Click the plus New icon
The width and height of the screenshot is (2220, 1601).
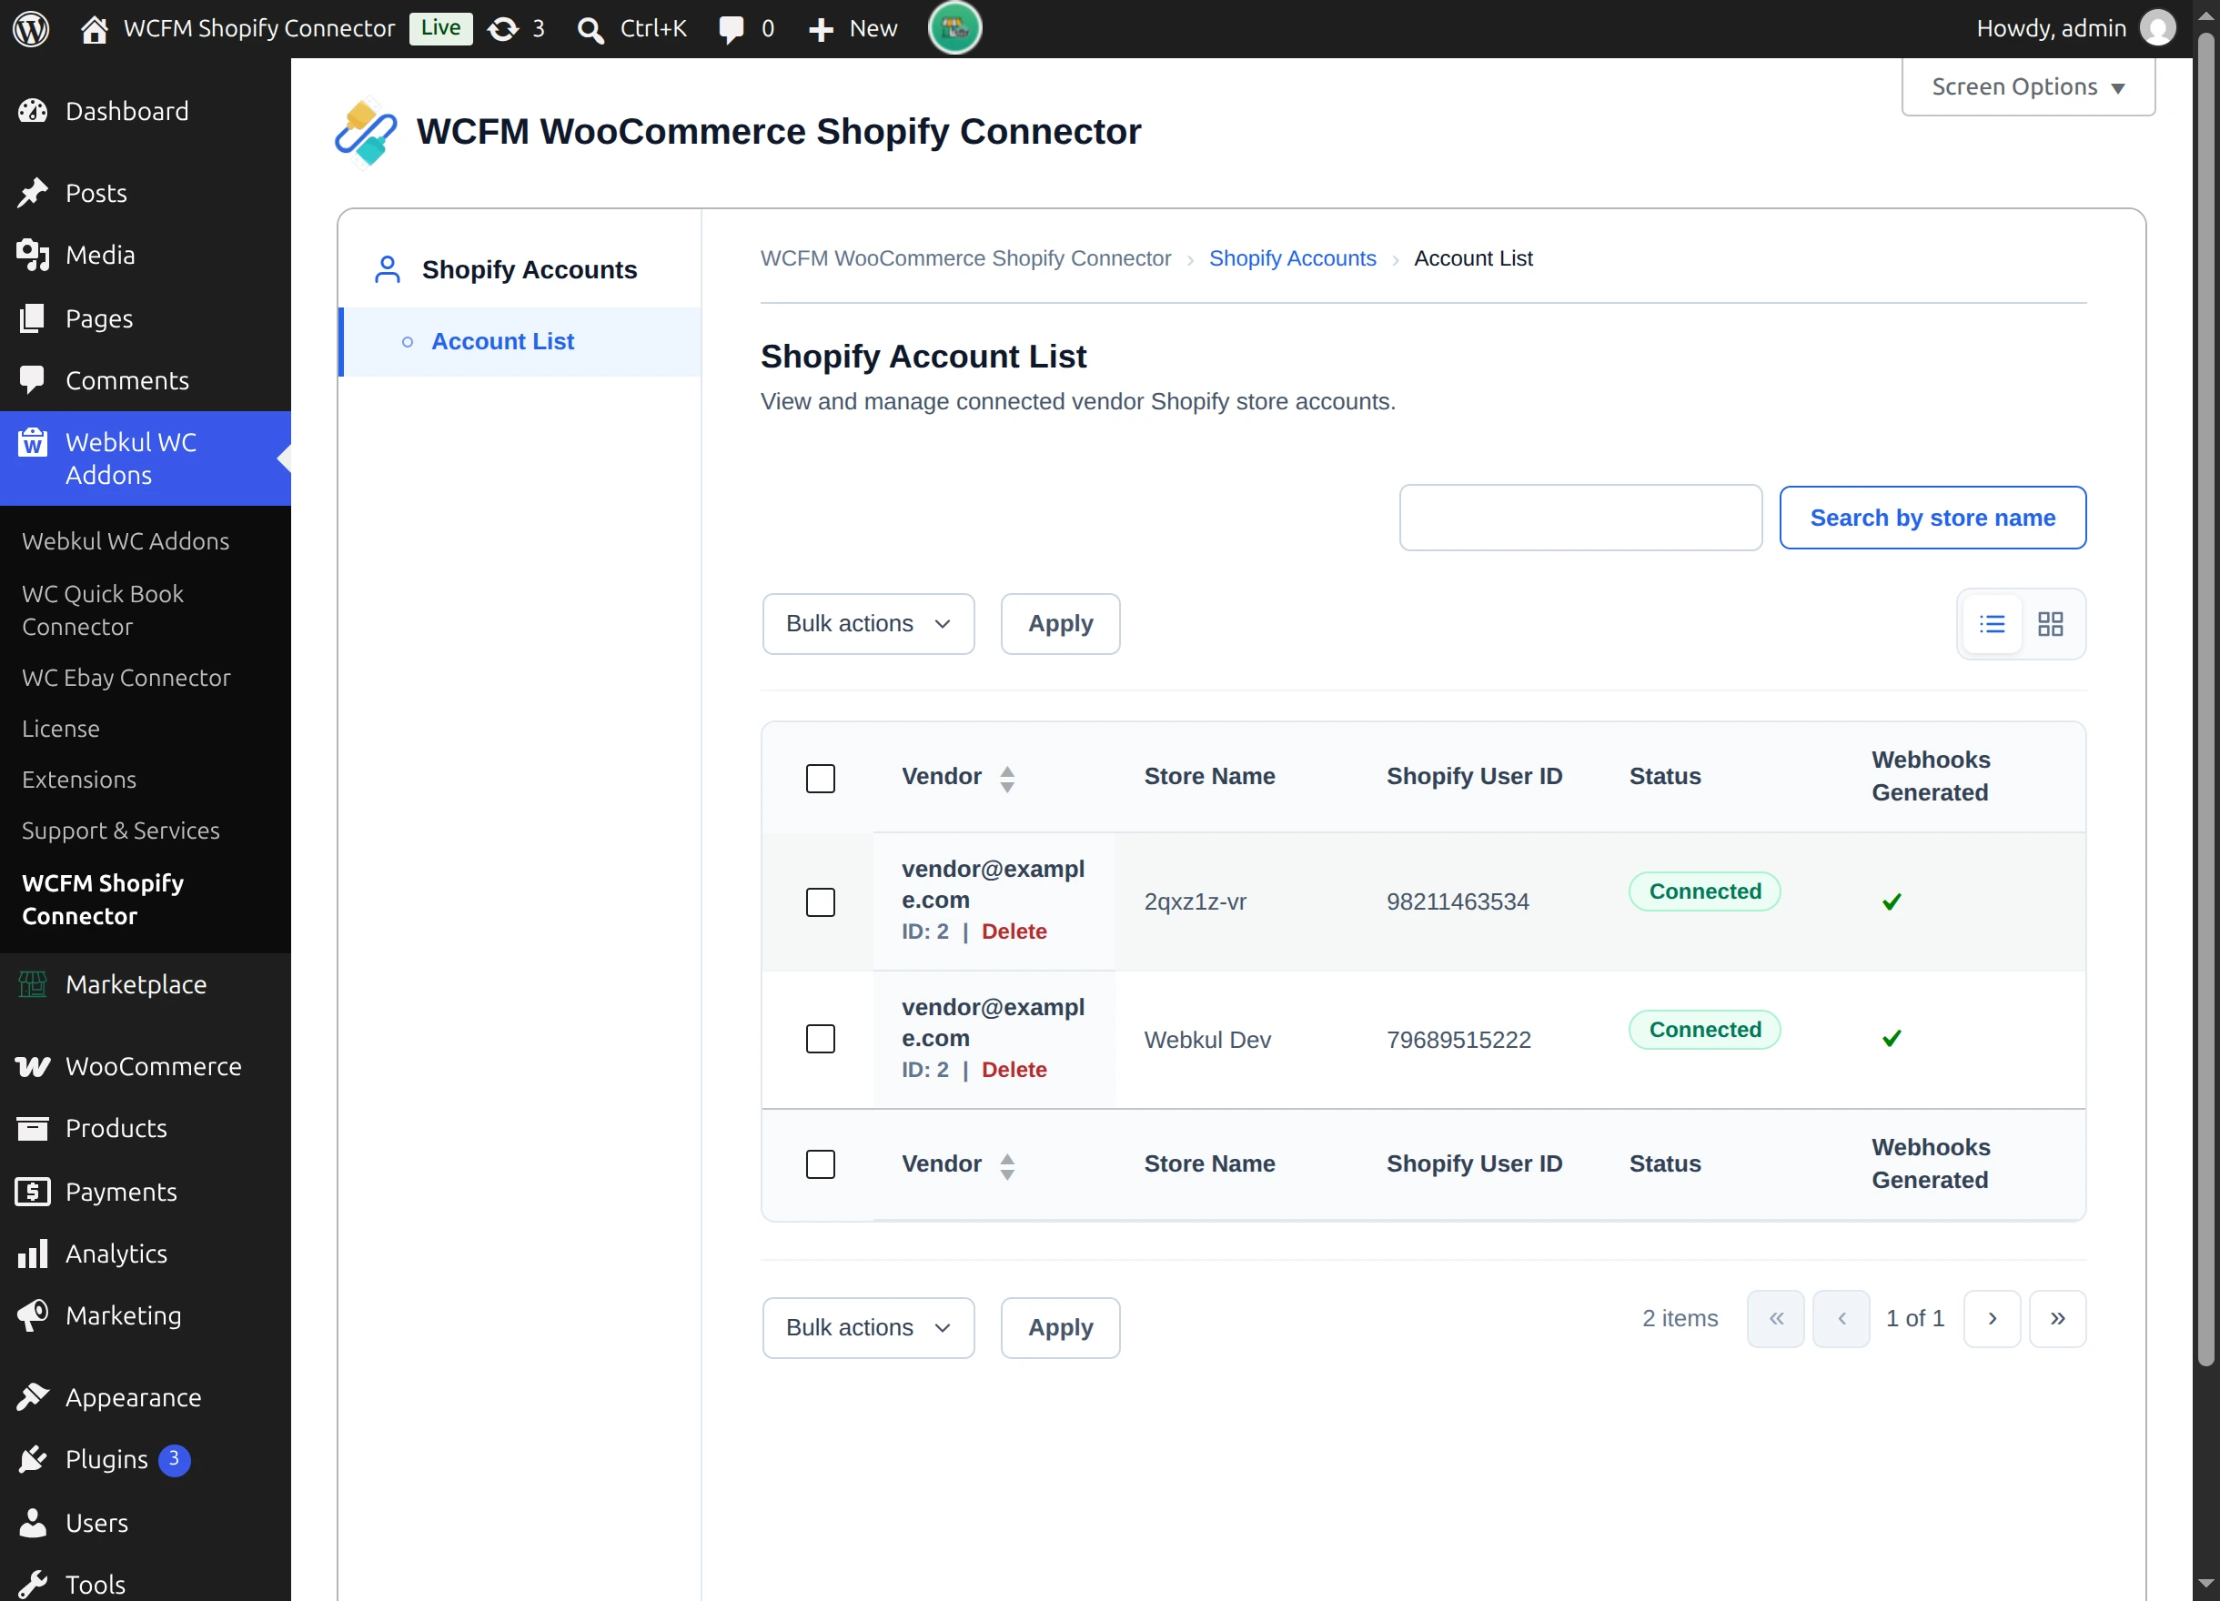pos(821,29)
